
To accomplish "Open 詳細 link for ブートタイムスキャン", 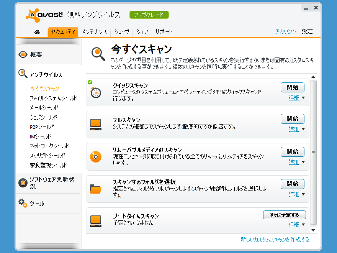I will [x=294, y=225].
